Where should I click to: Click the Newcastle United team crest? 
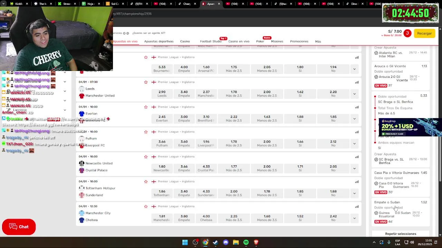81,163
